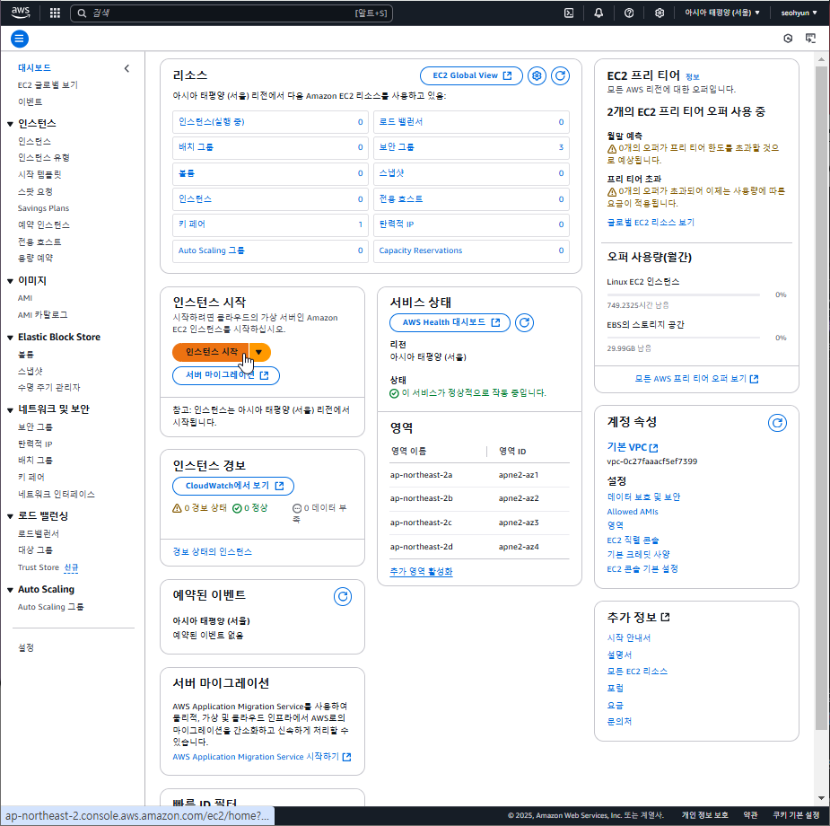Image resolution: width=830 pixels, height=826 pixels.
Task: Refresh the scheduled events panel
Action: pos(343,597)
